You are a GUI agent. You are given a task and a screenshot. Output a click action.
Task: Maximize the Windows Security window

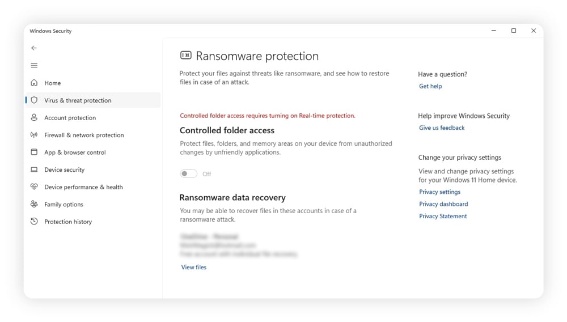click(514, 31)
